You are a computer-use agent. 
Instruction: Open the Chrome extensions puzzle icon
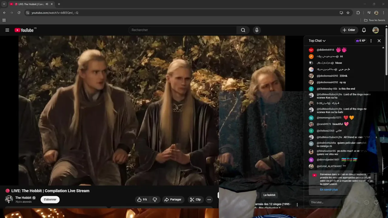click(358, 13)
